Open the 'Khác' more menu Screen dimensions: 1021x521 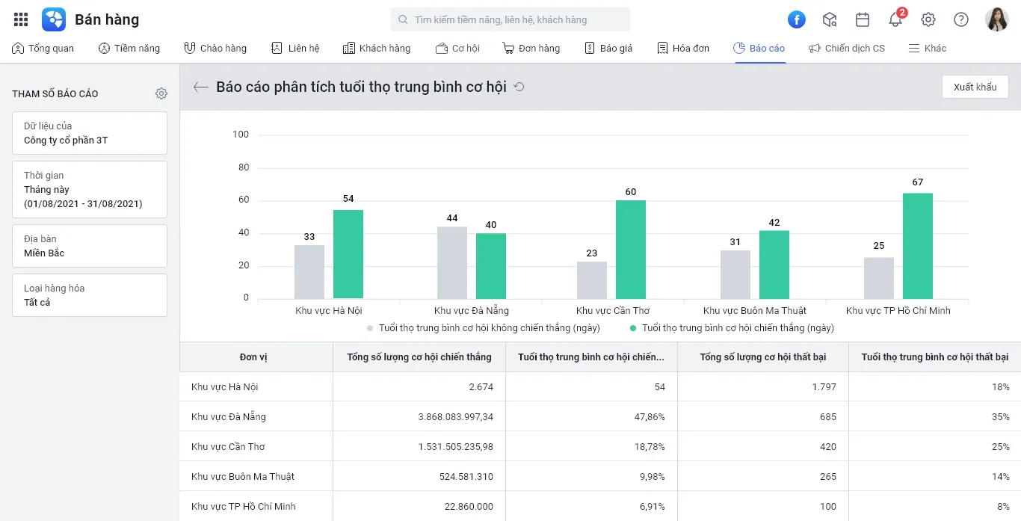(927, 48)
